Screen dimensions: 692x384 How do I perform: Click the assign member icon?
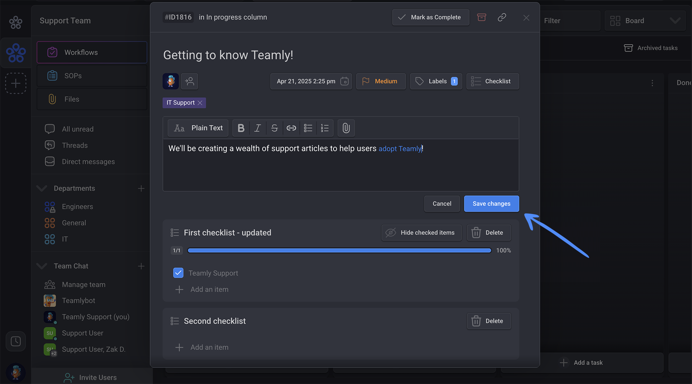189,81
